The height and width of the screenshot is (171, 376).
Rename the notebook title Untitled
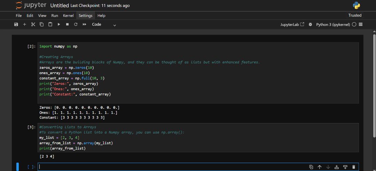coord(60,6)
